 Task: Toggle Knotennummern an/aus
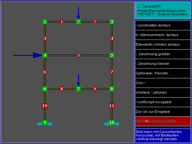pyautogui.click(x=163, y=35)
